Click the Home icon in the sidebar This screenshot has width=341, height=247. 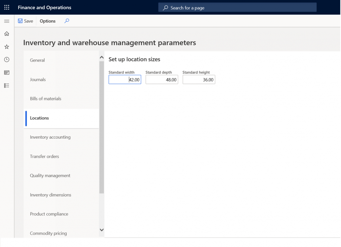tap(6, 34)
